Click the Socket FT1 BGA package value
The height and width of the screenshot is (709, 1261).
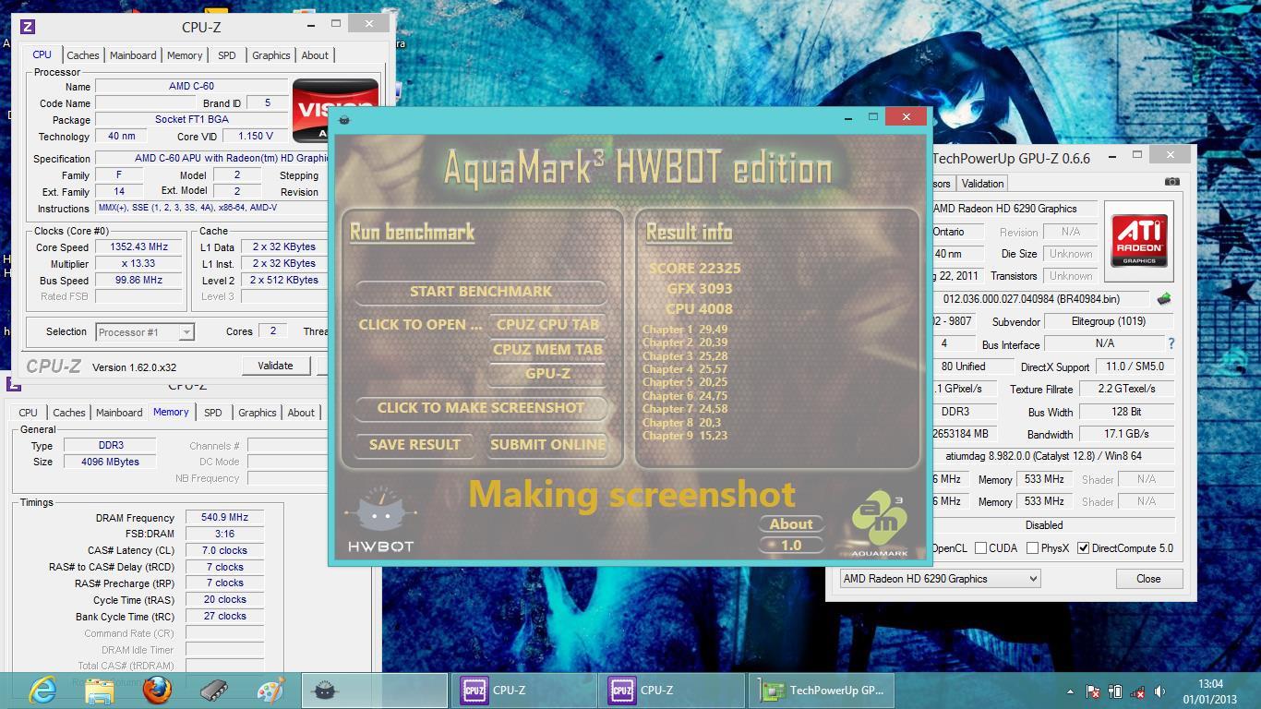click(x=191, y=120)
